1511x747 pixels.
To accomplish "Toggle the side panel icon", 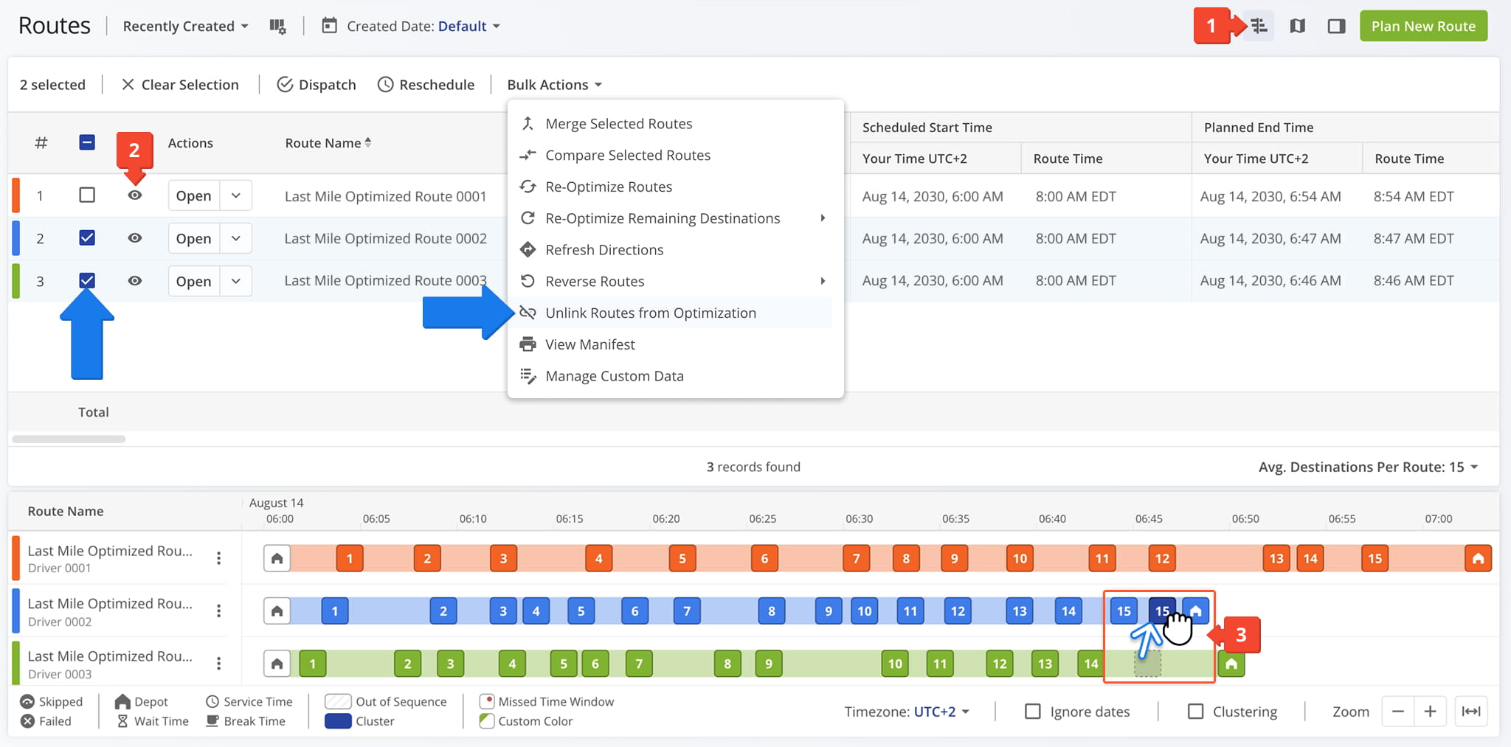I will (1336, 27).
